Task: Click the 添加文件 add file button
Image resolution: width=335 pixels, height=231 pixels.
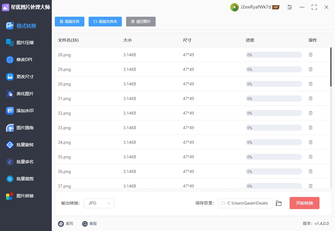Action: pos(69,22)
